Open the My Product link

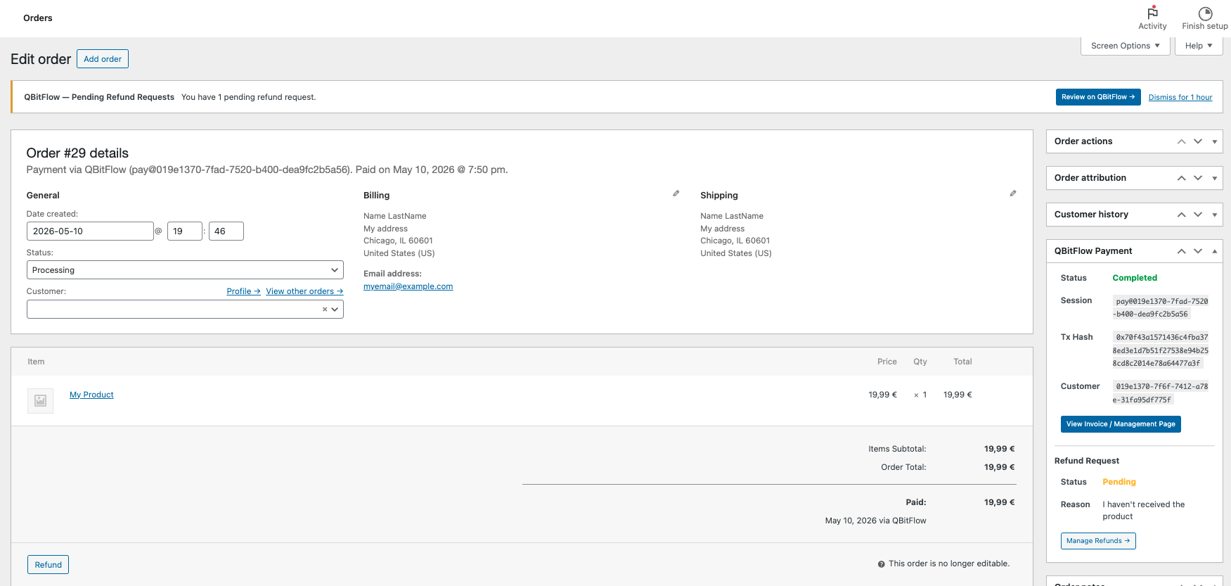coord(91,395)
